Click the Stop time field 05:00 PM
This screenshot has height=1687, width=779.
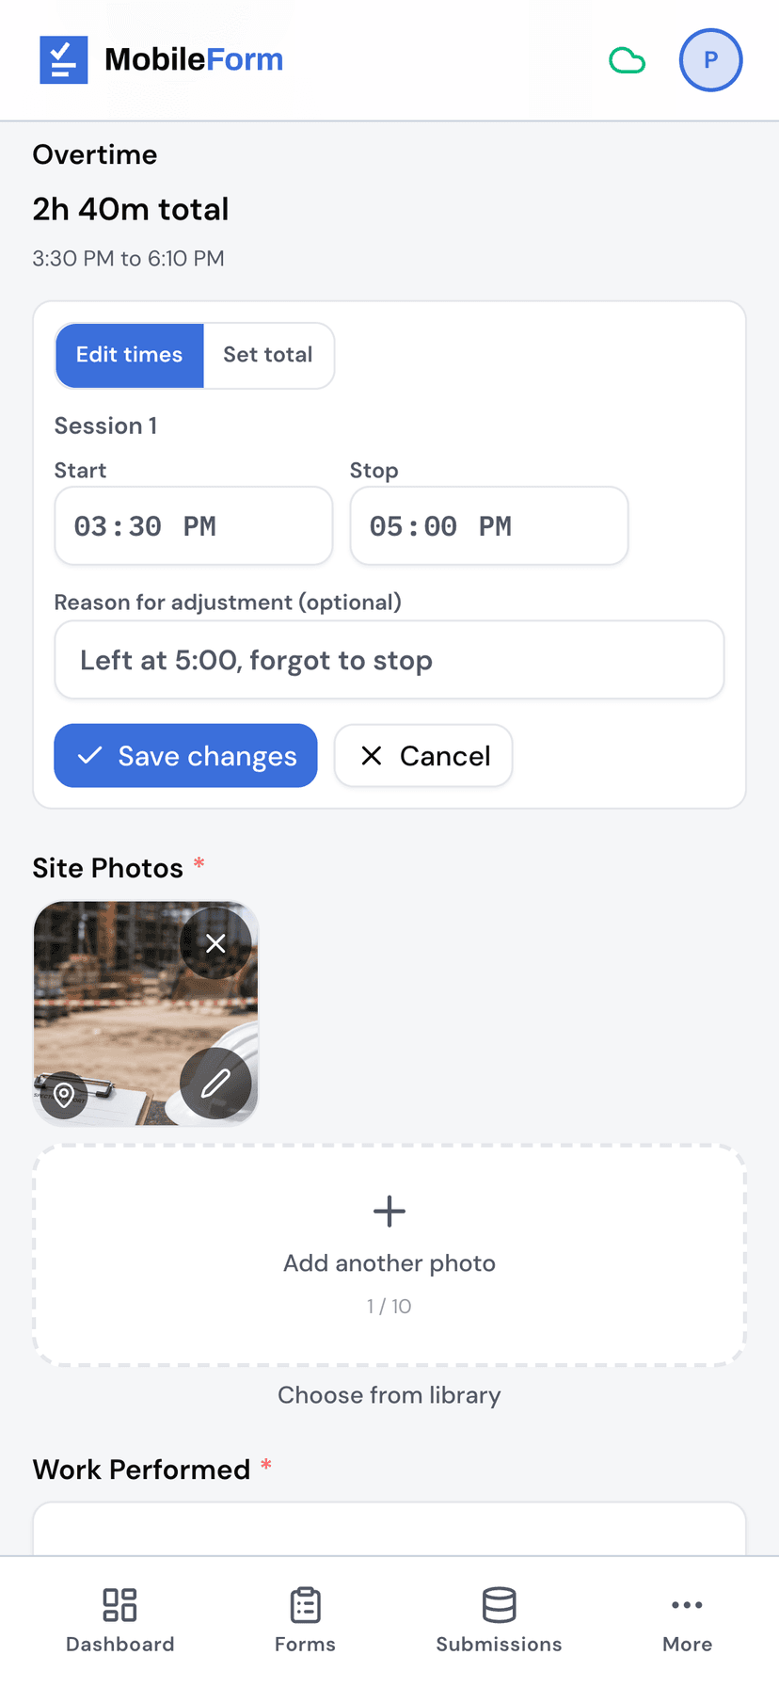point(489,526)
